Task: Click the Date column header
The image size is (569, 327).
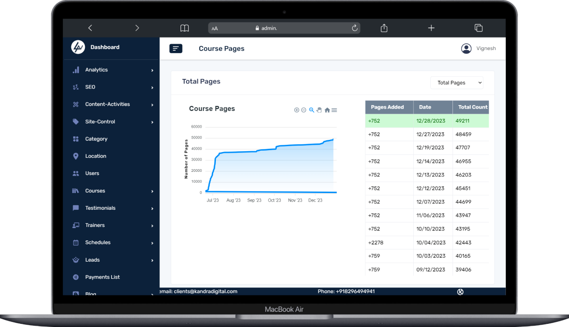Action: (433, 107)
